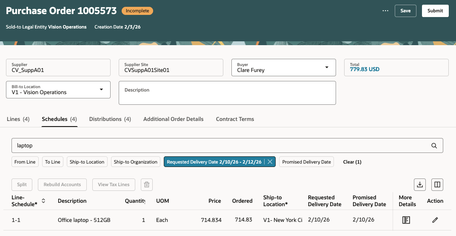
Task: Open the three-dot more actions menu
Action: pos(385,11)
